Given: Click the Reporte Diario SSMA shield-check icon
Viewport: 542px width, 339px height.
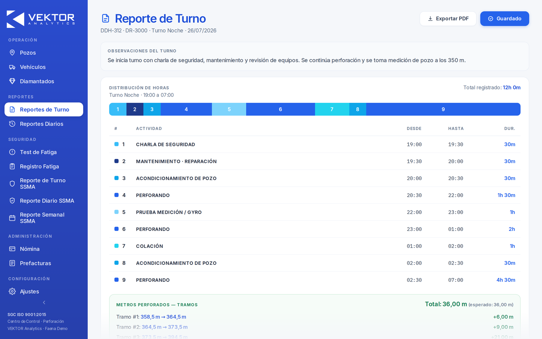Looking at the screenshot, I should pyautogui.click(x=12, y=201).
